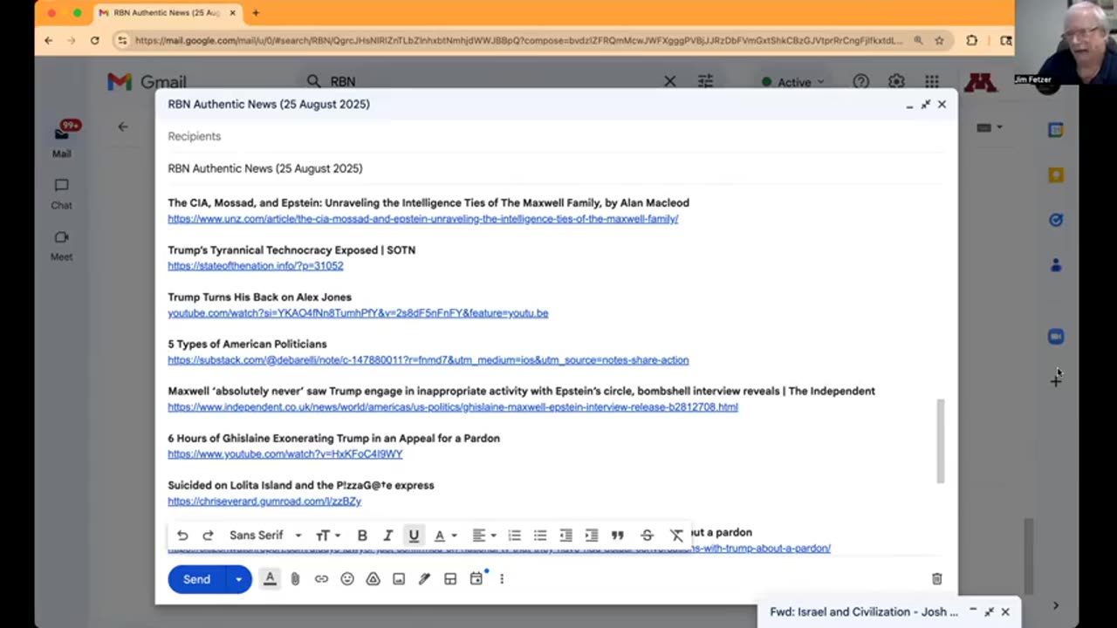The height and width of the screenshot is (628, 1117).
Task: Toggle strikethrough formatting
Action: click(647, 536)
